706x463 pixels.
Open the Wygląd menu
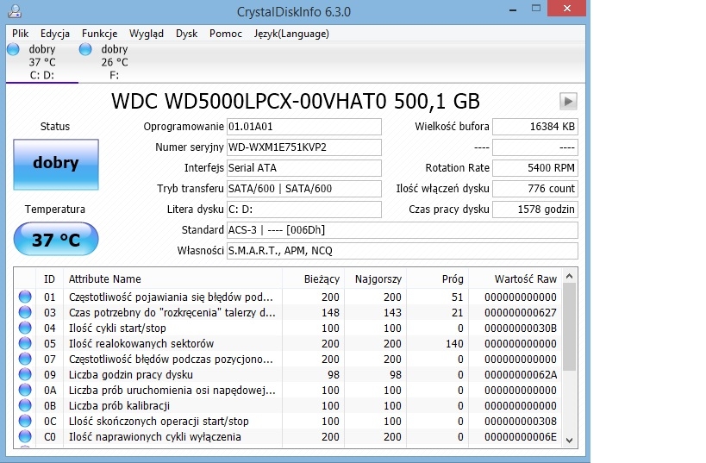tap(147, 34)
